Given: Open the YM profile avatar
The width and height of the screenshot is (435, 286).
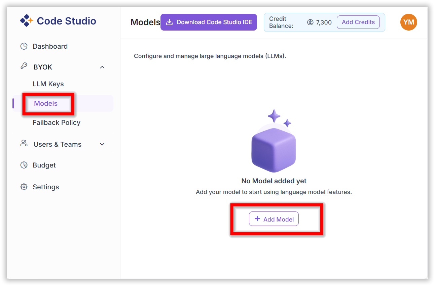Looking at the screenshot, I should 408,22.
